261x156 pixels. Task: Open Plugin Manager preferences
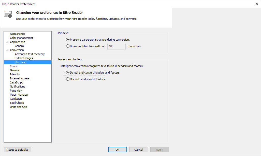pyautogui.click(x=19, y=95)
